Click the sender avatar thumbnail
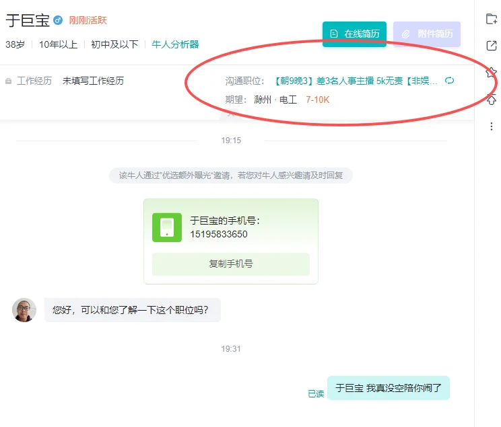The width and height of the screenshot is (501, 427). (24, 310)
